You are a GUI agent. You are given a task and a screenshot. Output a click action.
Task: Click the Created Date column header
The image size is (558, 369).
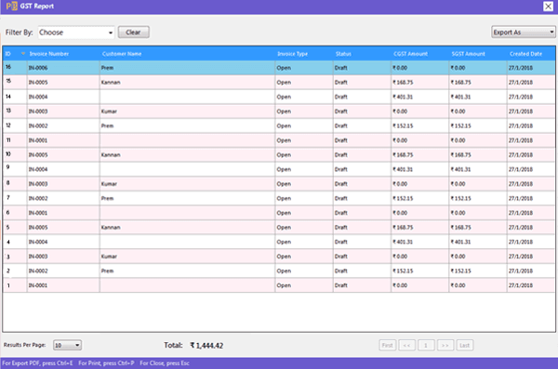click(x=525, y=54)
